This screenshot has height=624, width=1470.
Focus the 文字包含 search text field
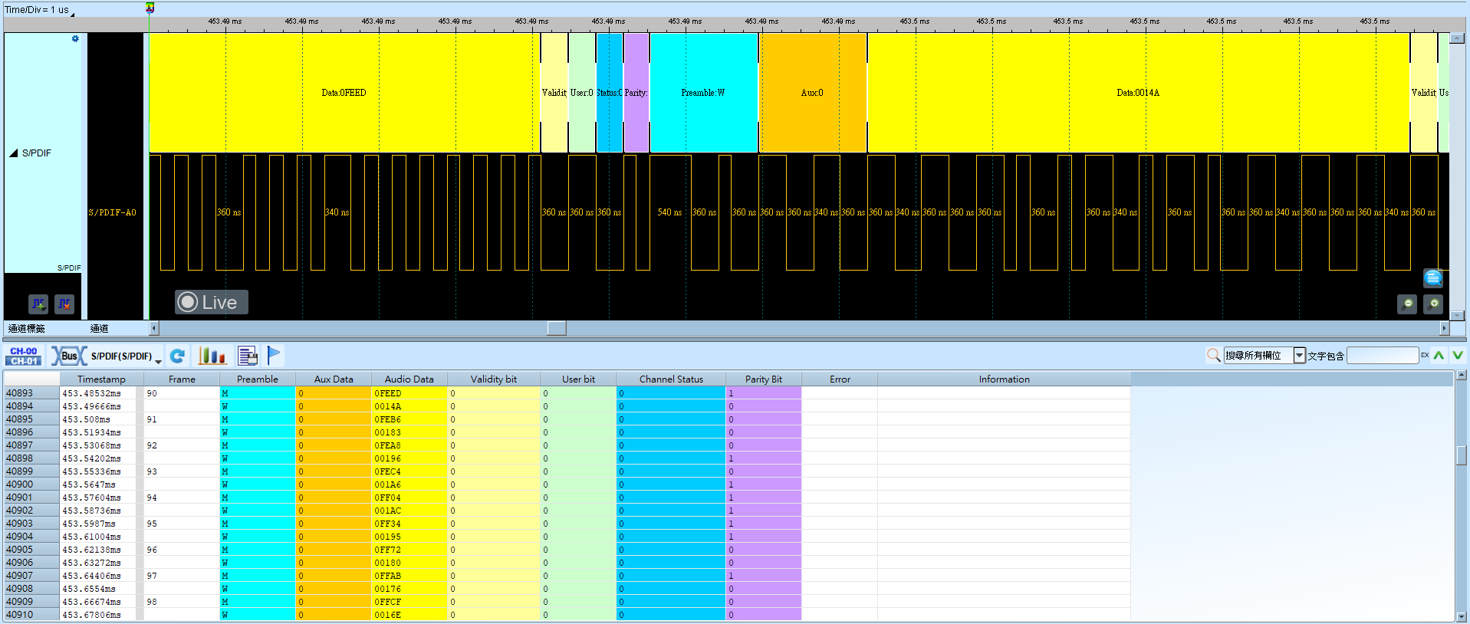(1383, 355)
